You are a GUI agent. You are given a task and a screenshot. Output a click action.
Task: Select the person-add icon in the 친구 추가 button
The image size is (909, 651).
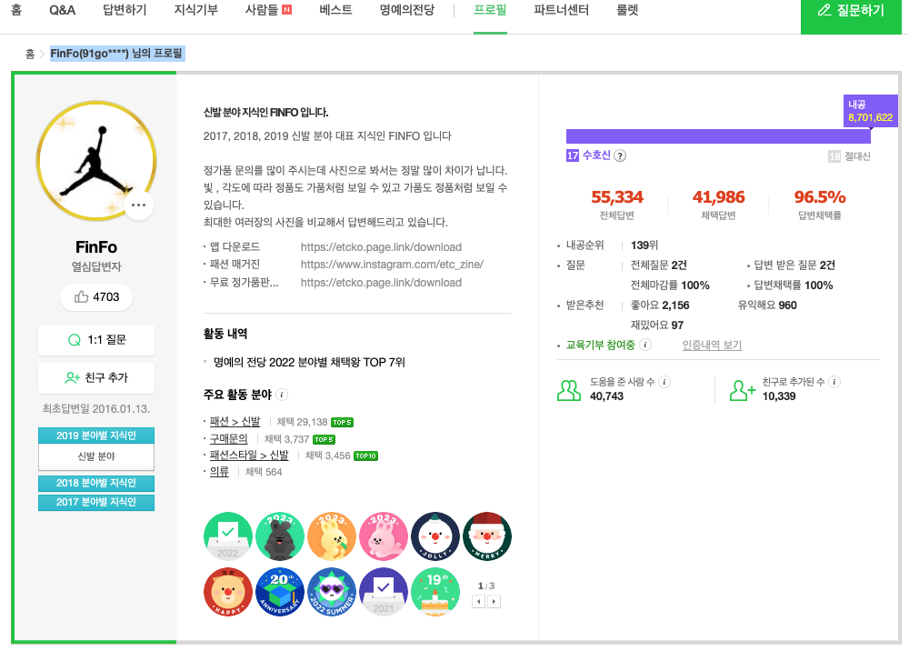[x=72, y=377]
